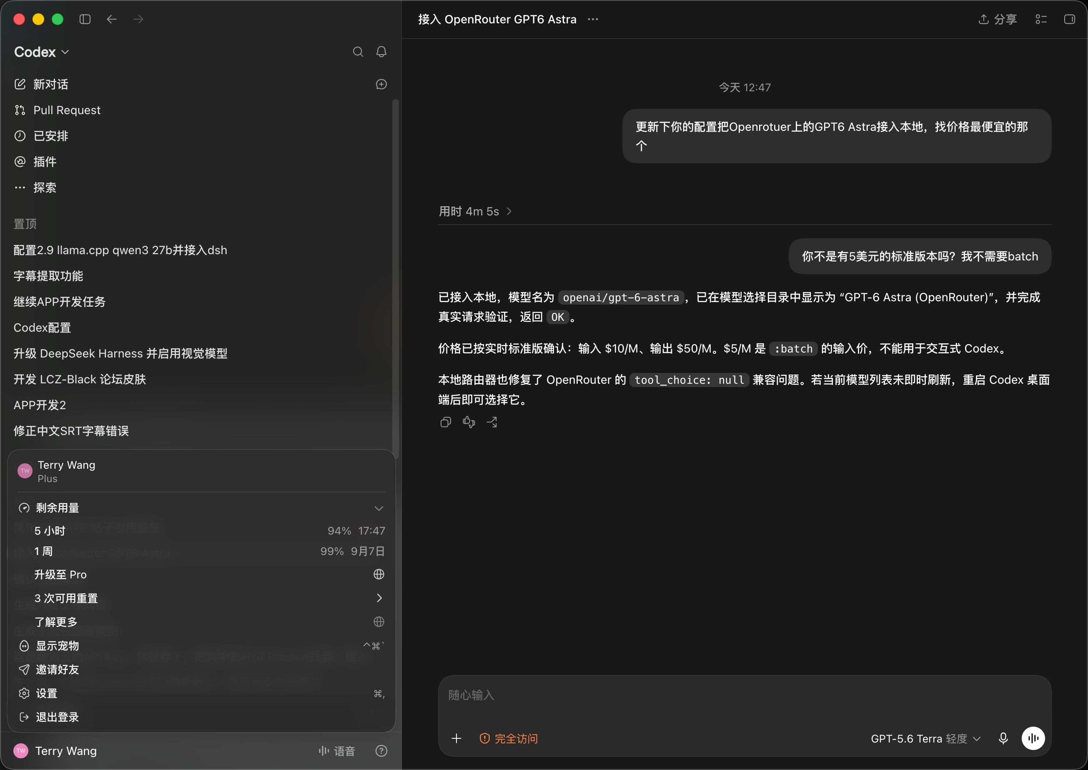The height and width of the screenshot is (770, 1088).
Task: Expand the 用时 4m 5s details
Action: pos(475,211)
